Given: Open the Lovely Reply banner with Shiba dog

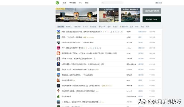Looking at the screenshot, I should 76,15.
